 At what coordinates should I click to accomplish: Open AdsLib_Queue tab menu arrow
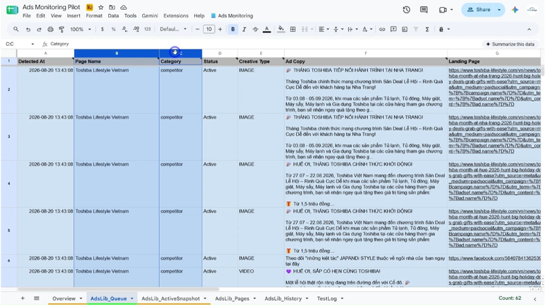(x=132, y=298)
